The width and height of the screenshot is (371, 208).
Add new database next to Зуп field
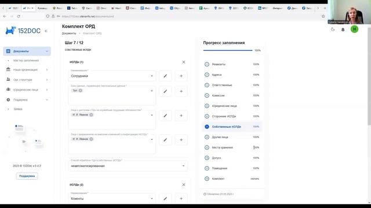pos(181,91)
